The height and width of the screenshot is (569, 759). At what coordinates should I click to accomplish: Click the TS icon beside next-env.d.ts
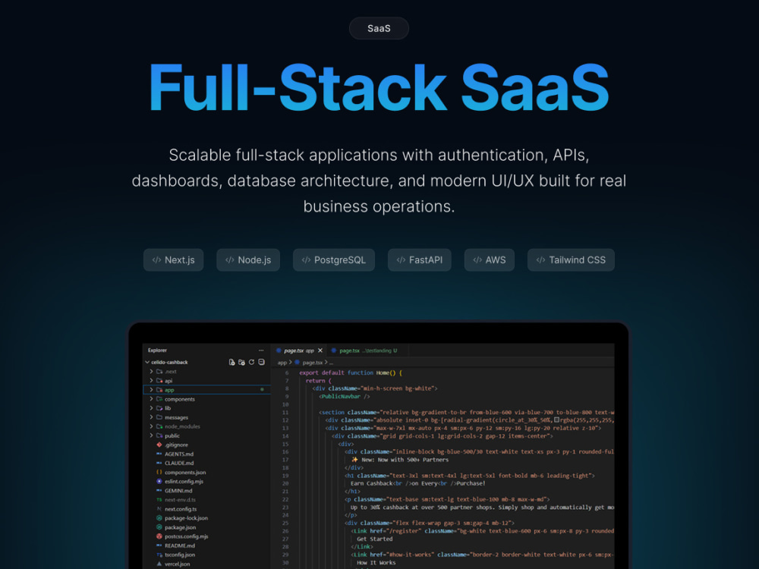click(x=159, y=500)
